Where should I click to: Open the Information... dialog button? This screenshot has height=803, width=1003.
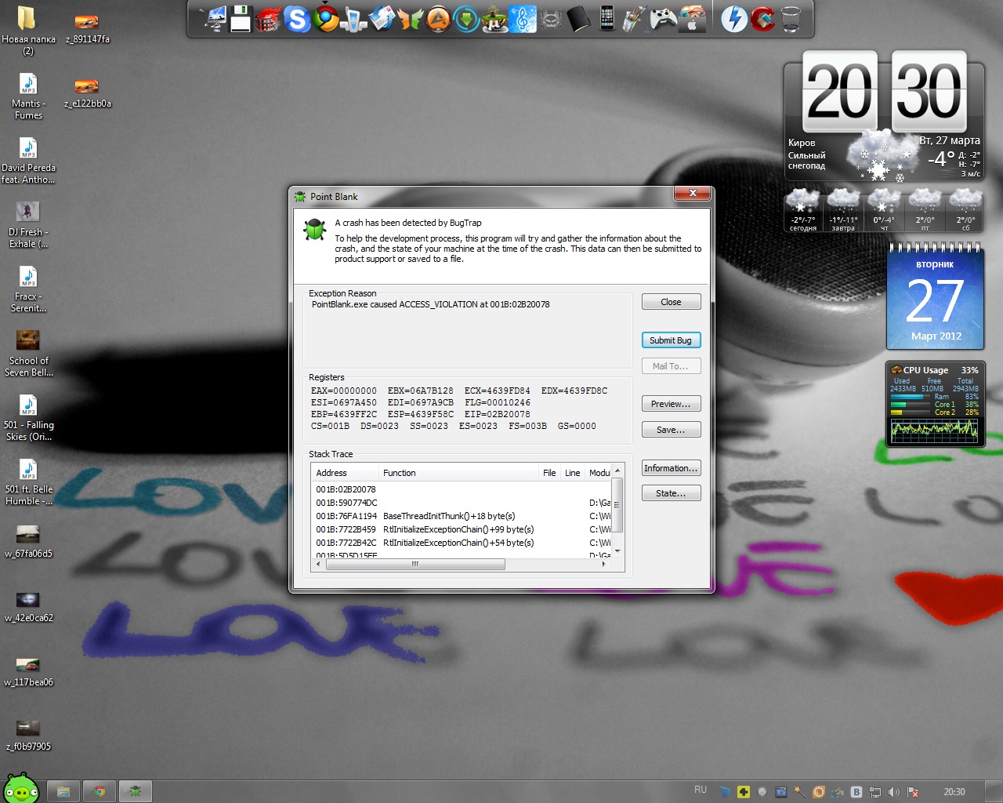pyautogui.click(x=671, y=468)
